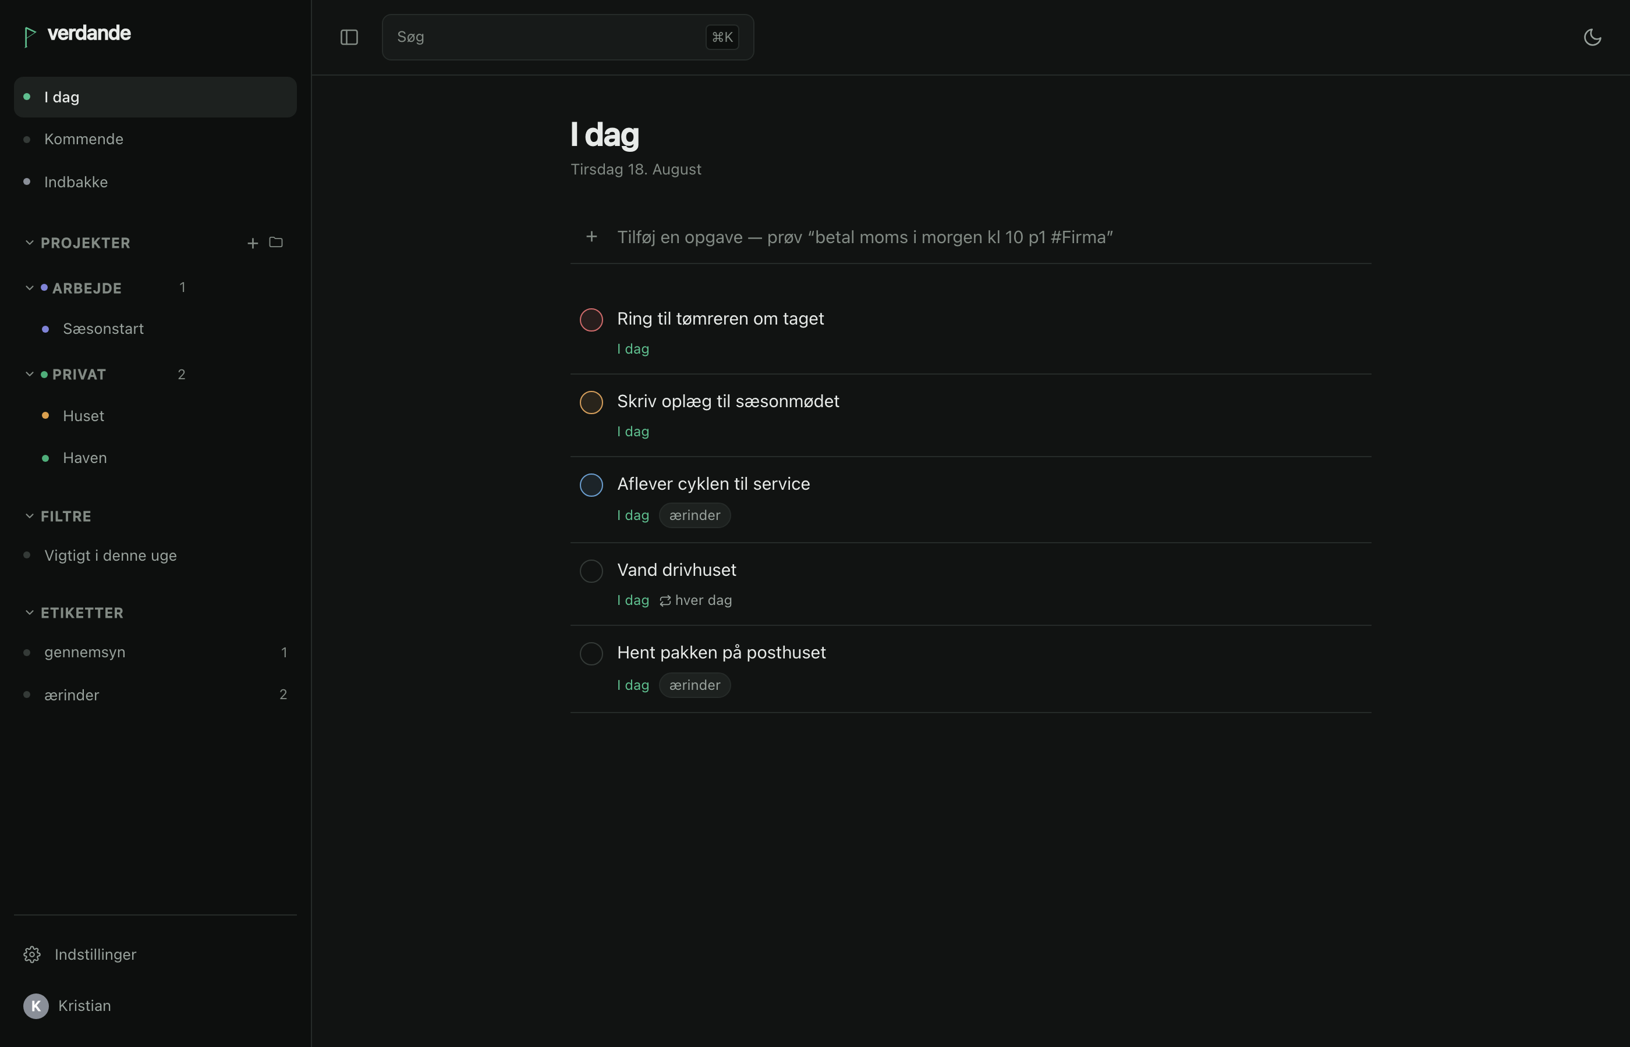Toggle the sidebar panel icon
This screenshot has height=1047, width=1630.
tap(349, 37)
